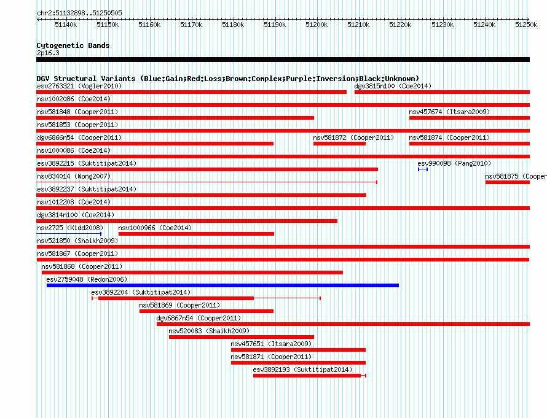This screenshot has width=547, height=418.
Task: Click the red nsv457651 loss bar
Action: 298,350
